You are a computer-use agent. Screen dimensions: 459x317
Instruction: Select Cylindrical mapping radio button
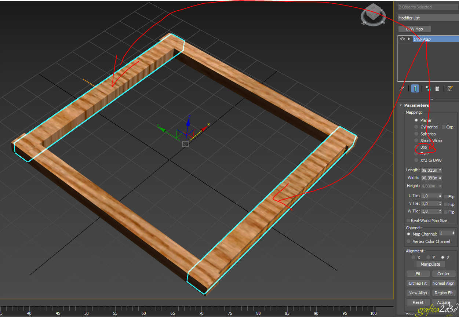pyautogui.click(x=416, y=127)
